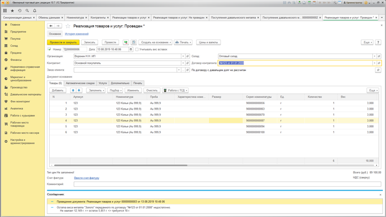This screenshot has width=386, height=217.
Task: Open the sections menu grid icon
Action: [5, 10]
